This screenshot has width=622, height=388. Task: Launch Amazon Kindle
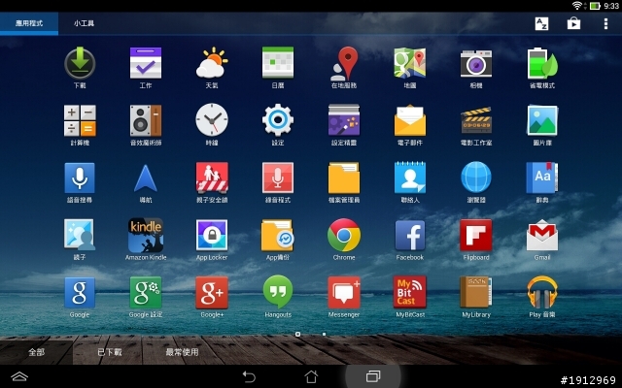tap(146, 235)
